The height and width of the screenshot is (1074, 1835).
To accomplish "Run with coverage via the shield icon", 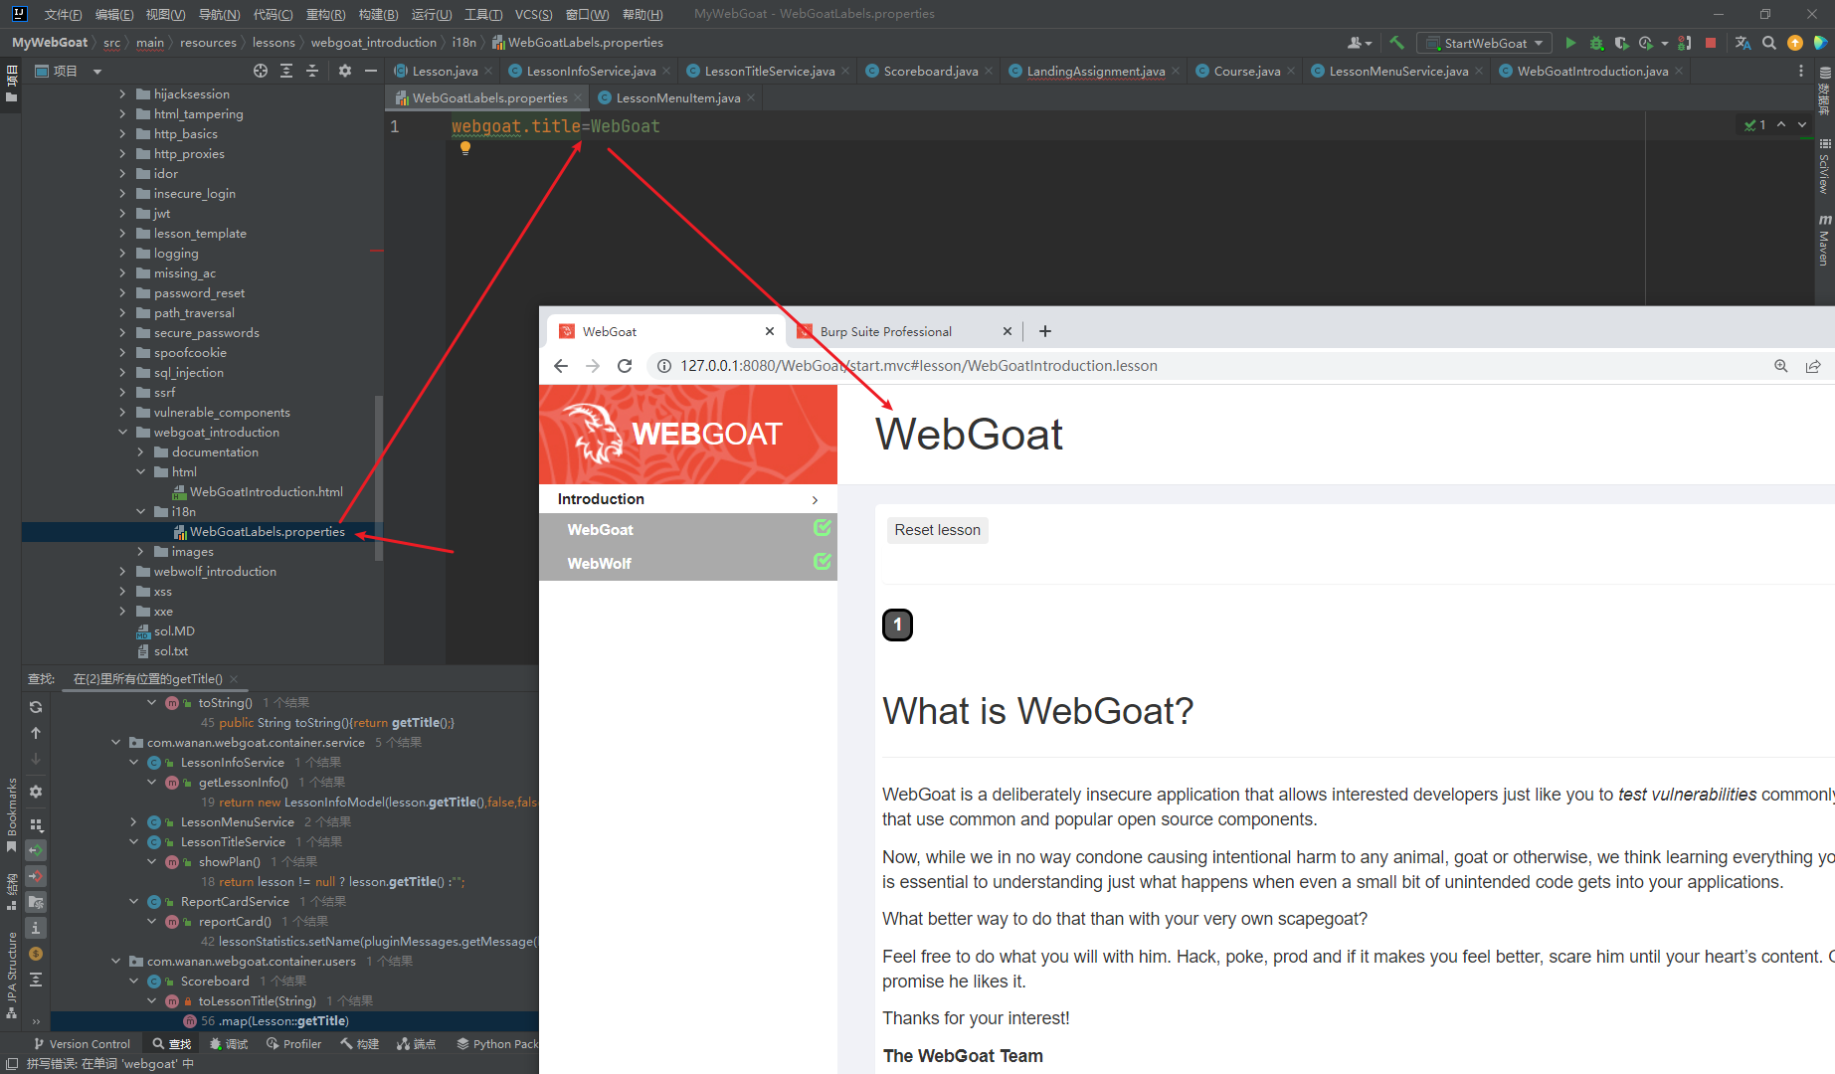I will tap(1621, 43).
